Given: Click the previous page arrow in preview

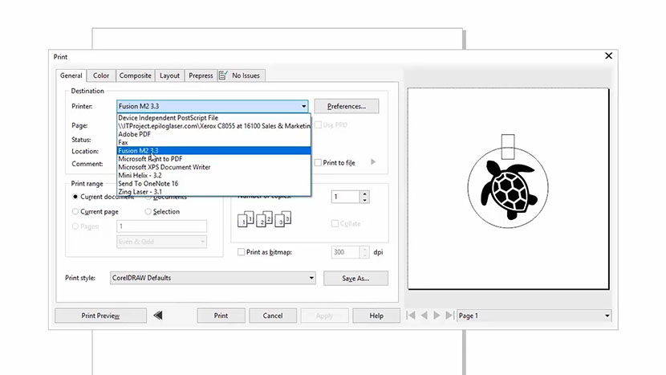Looking at the screenshot, I should (x=425, y=316).
